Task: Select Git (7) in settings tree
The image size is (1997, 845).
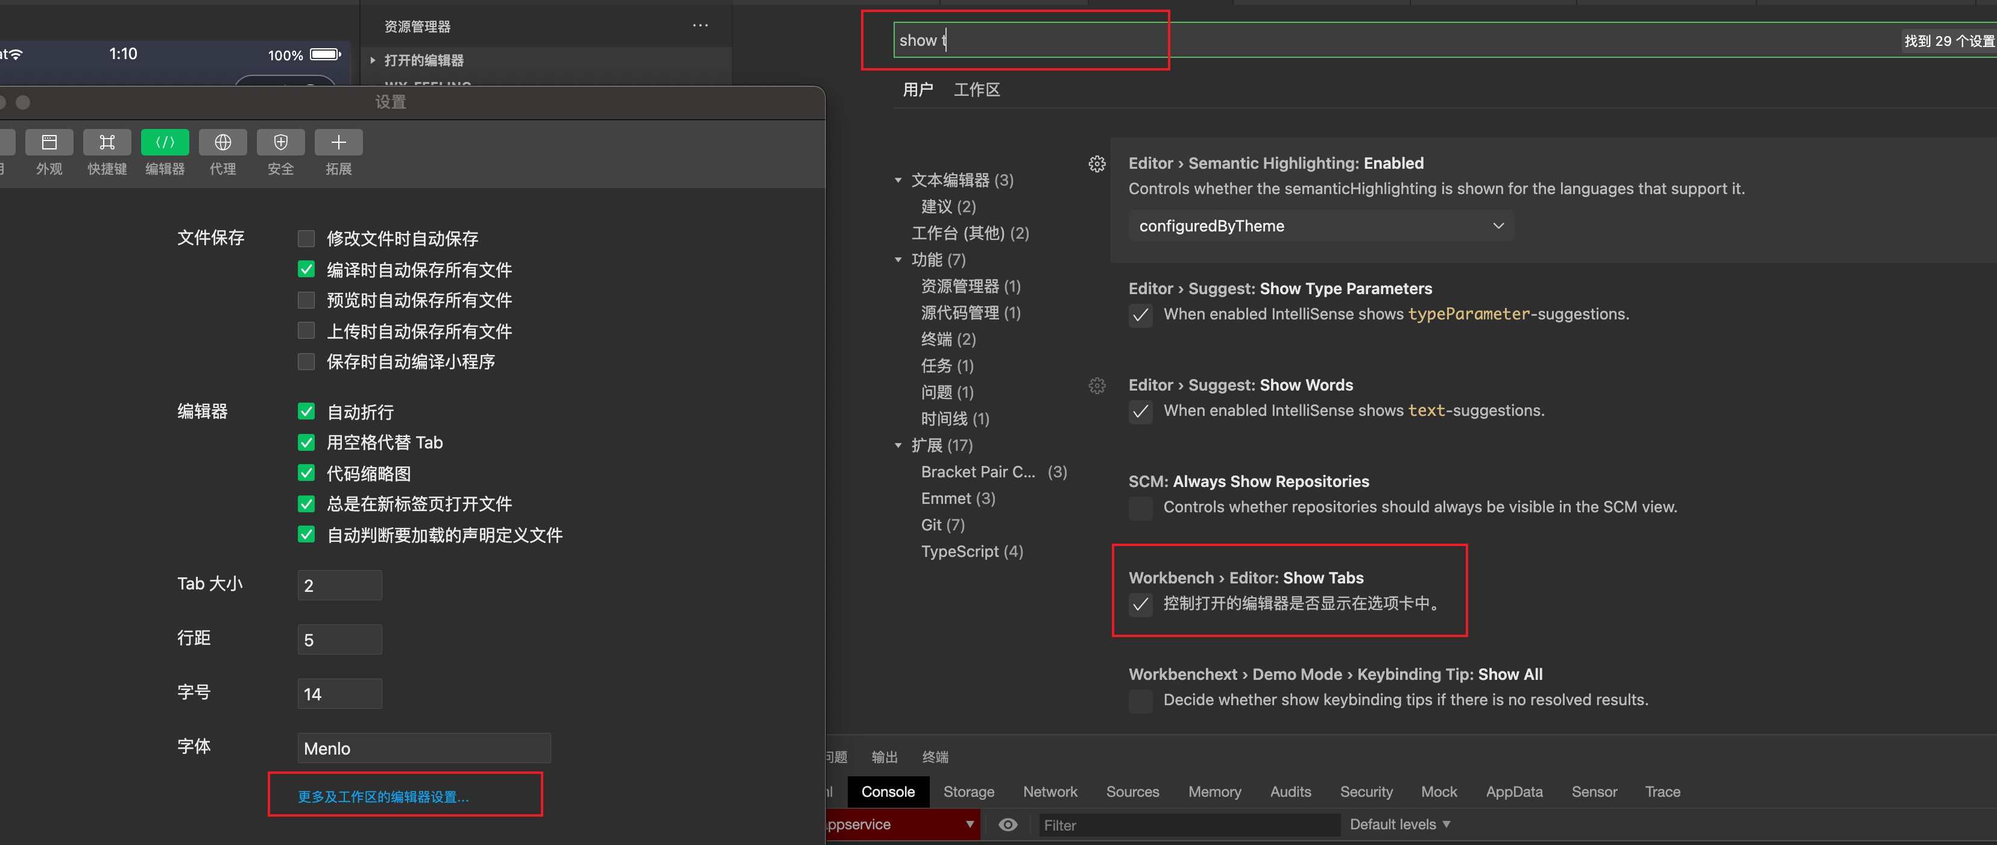Action: pyautogui.click(x=942, y=525)
